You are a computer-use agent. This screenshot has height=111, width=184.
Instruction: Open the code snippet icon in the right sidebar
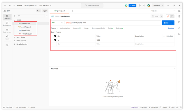179,28
